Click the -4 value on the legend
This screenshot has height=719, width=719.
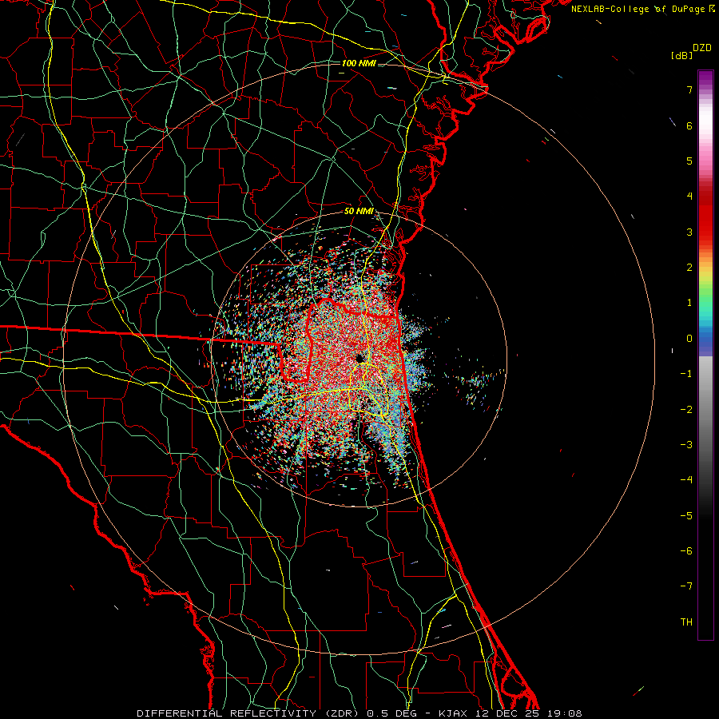click(686, 480)
